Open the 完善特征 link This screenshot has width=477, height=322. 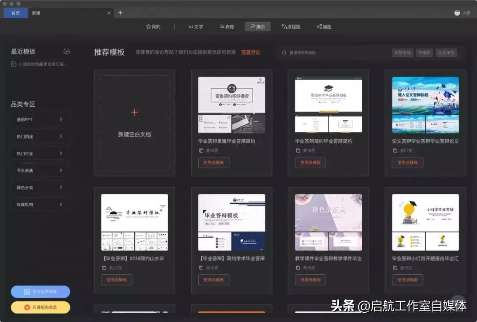point(250,52)
